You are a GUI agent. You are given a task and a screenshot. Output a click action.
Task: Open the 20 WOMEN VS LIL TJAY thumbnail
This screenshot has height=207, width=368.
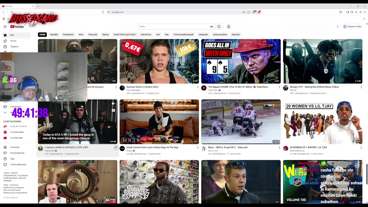(x=323, y=122)
